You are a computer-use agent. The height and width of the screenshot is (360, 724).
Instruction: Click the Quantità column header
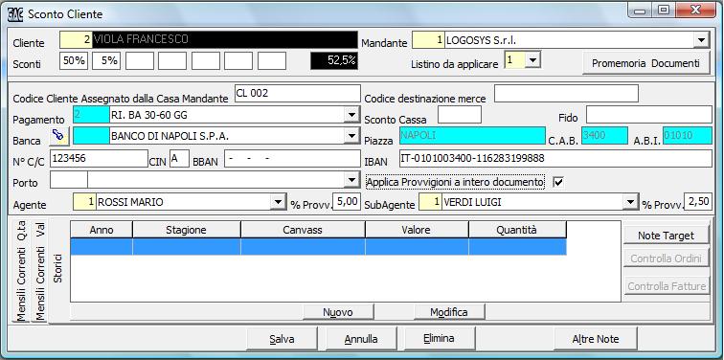(517, 230)
